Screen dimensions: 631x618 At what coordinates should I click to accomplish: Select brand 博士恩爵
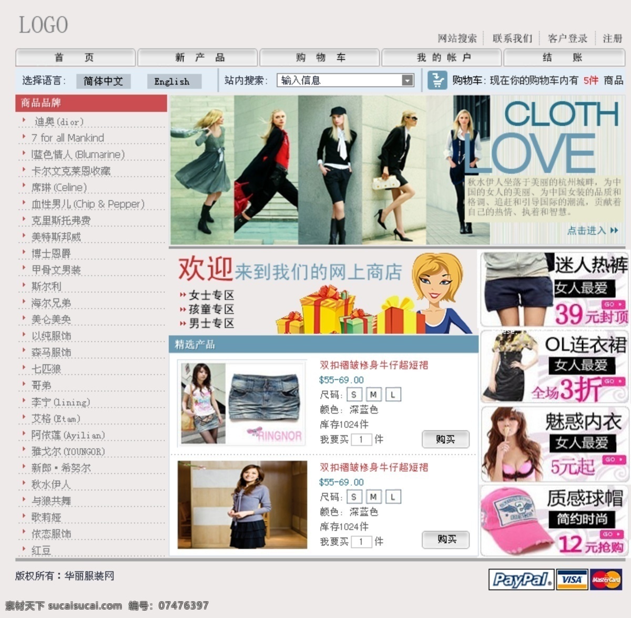(51, 253)
